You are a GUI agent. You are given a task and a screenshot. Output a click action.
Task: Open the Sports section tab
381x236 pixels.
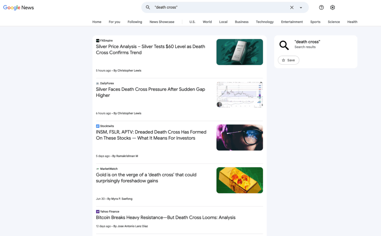click(x=315, y=22)
